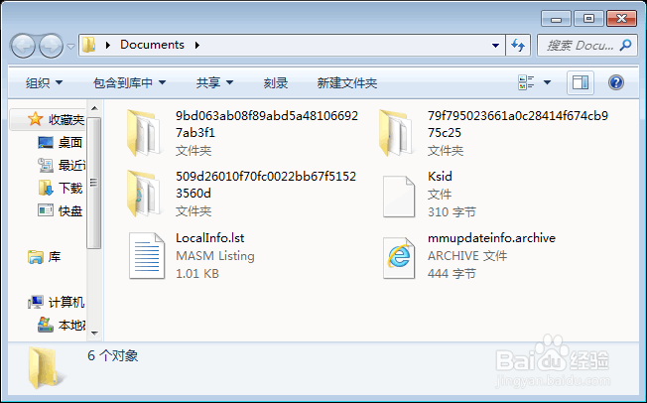Open the 组织 menu
The width and height of the screenshot is (647, 403).
pos(44,83)
